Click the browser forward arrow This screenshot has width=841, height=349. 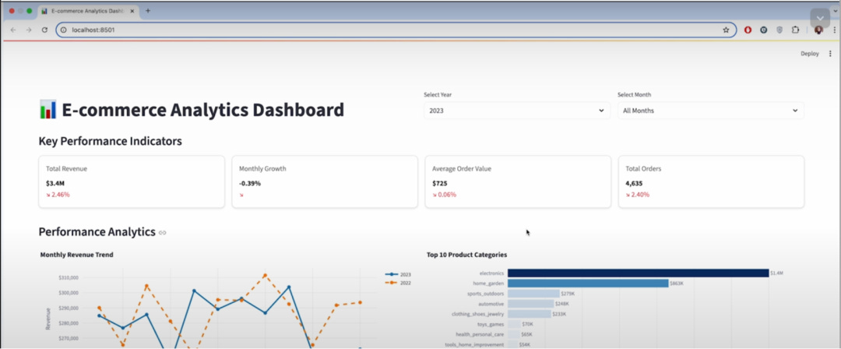(29, 30)
